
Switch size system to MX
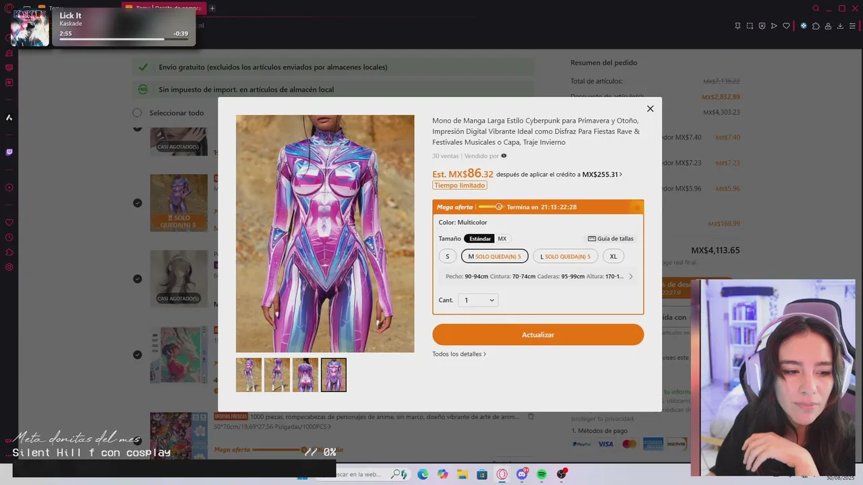[x=502, y=238]
